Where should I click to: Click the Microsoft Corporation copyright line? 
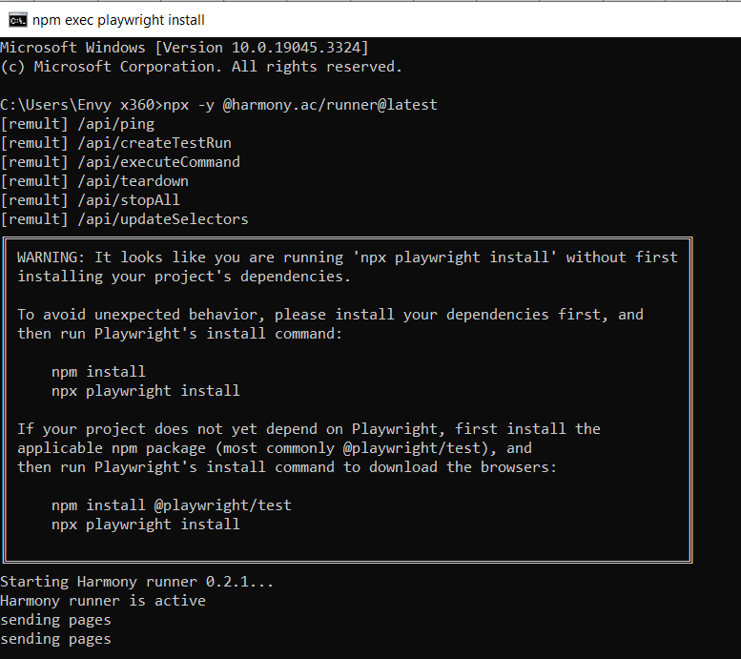point(201,67)
